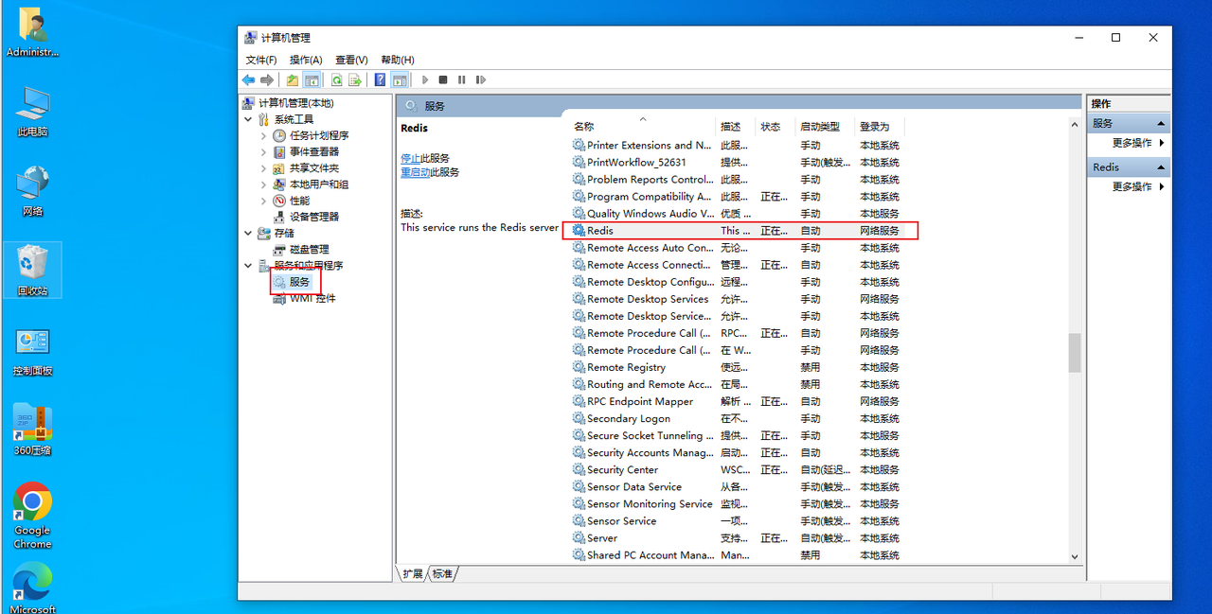Image resolution: width=1212 pixels, height=614 pixels.
Task: Click the services list vertical scrollbar thumb
Action: coord(1075,352)
